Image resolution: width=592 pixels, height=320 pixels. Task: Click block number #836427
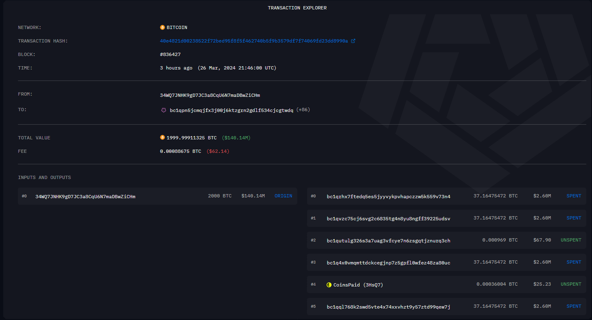click(171, 54)
